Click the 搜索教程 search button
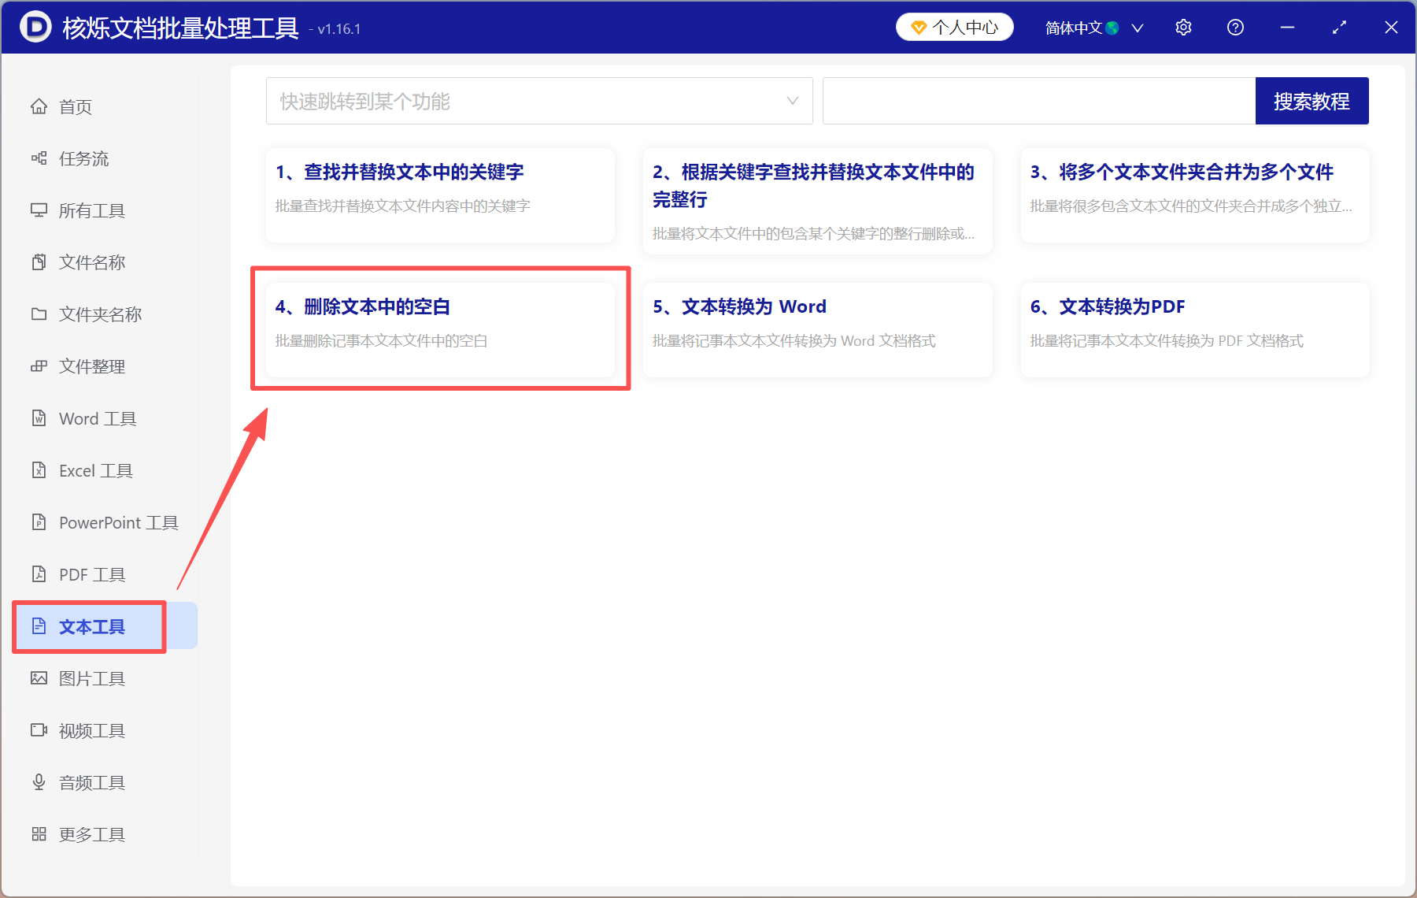1417x898 pixels. coord(1312,101)
